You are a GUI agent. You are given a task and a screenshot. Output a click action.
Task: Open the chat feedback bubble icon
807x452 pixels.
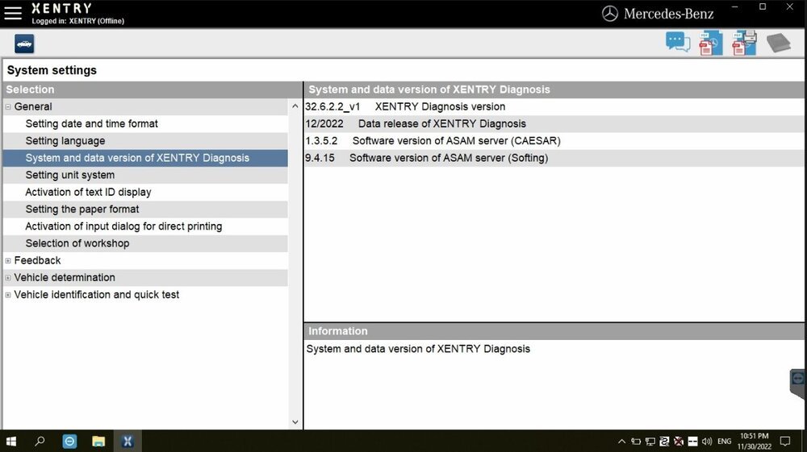point(677,43)
